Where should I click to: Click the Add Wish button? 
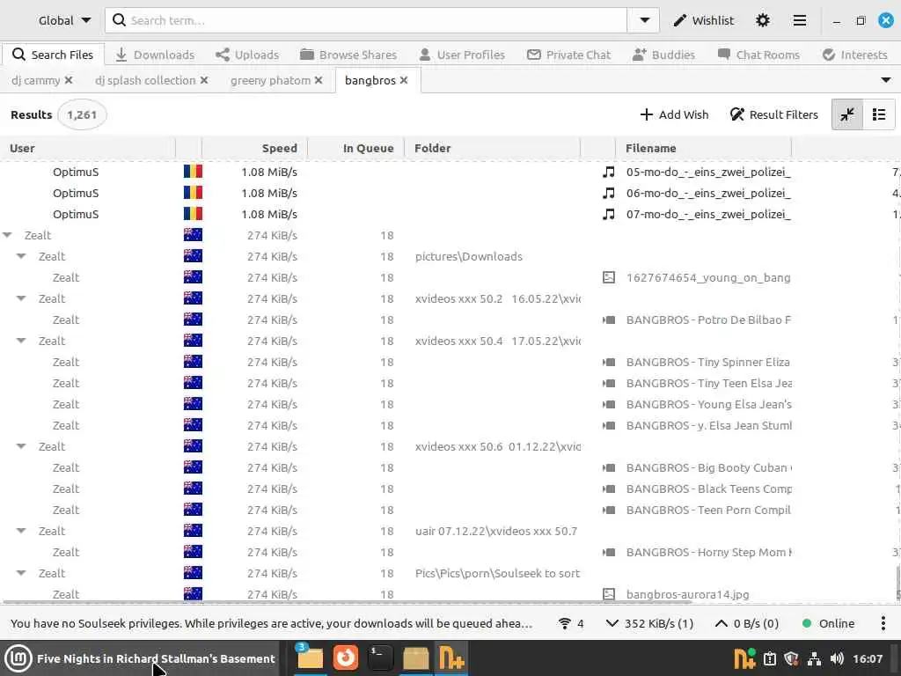coord(674,114)
